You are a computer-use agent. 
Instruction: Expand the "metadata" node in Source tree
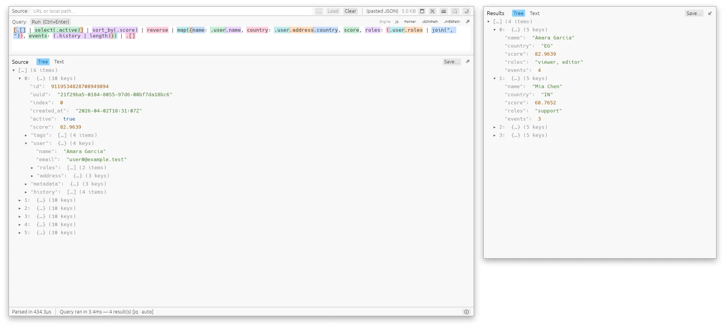[x=26, y=184]
